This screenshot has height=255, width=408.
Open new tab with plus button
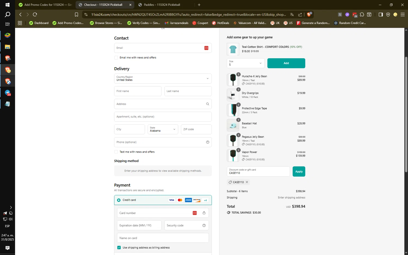(199, 5)
